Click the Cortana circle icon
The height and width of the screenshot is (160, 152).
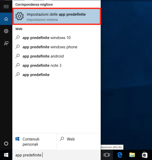6,144
